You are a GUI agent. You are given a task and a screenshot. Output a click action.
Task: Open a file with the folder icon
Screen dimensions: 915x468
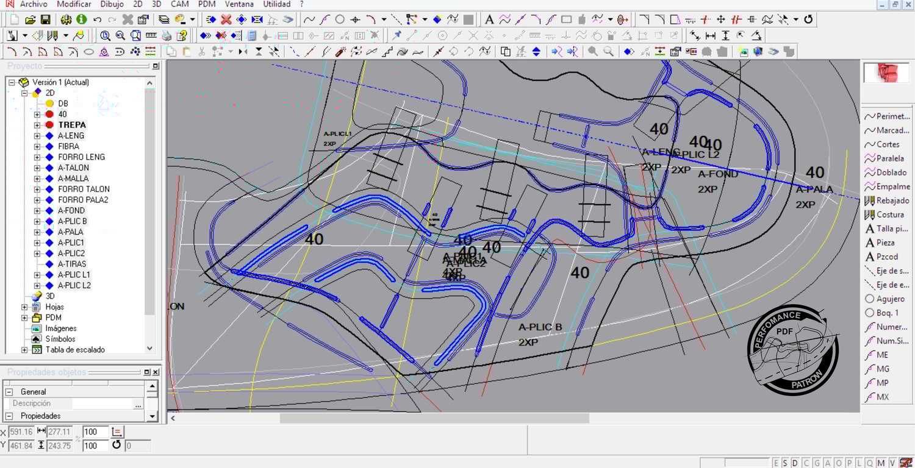tap(31, 19)
